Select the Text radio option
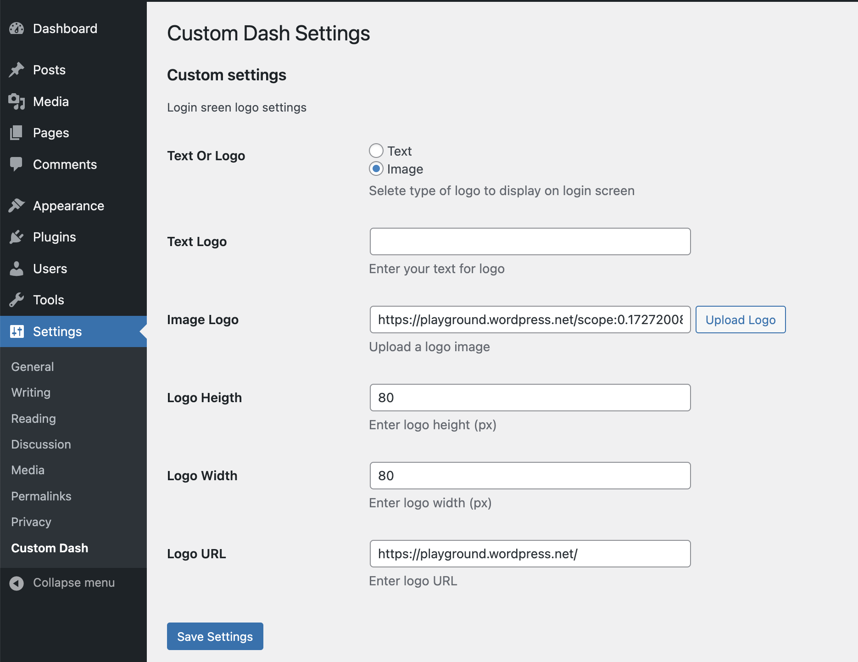Screen dimensions: 858x662 click(x=376, y=151)
